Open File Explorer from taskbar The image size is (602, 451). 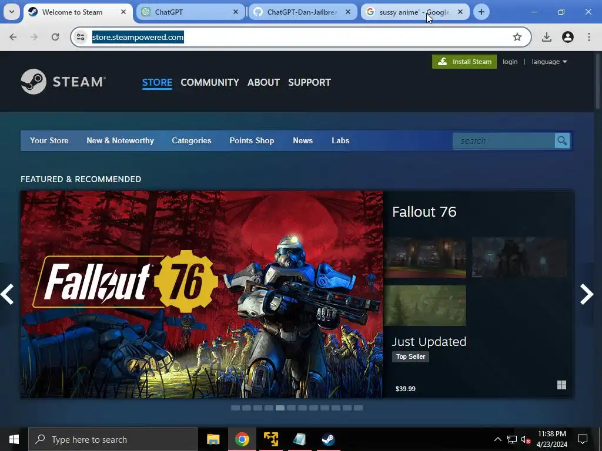click(213, 439)
